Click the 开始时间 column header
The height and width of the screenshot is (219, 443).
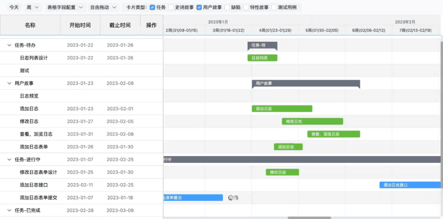[x=80, y=25]
